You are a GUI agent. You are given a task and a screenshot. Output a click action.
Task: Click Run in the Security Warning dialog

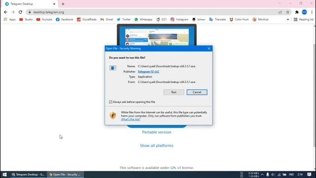(x=173, y=92)
